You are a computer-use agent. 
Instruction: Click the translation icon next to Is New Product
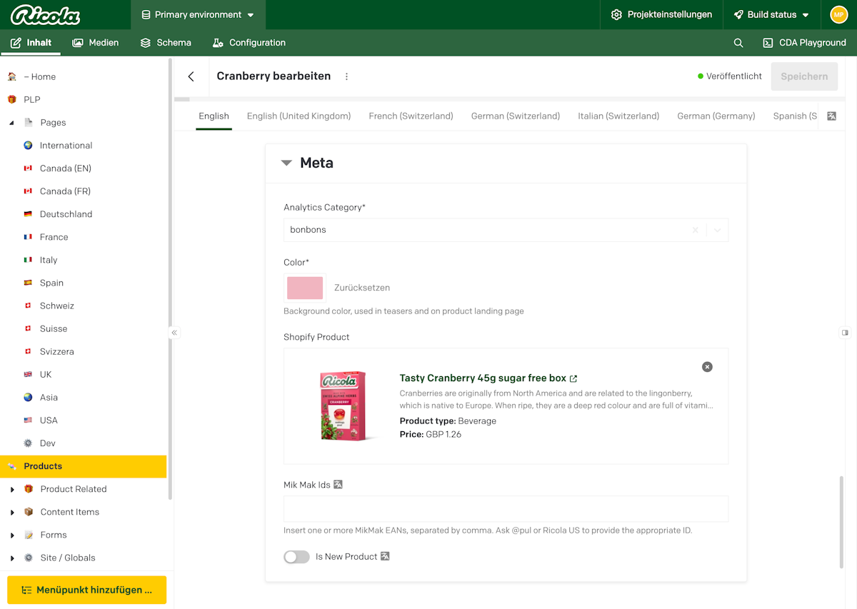[385, 556]
